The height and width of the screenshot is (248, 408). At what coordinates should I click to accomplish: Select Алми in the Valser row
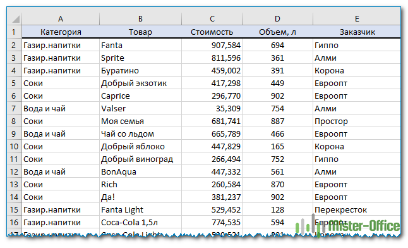coord(357,108)
